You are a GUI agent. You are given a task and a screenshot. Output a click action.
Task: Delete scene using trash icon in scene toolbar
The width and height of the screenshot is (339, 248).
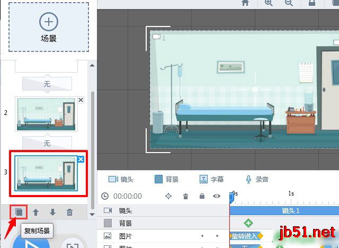[69, 212]
